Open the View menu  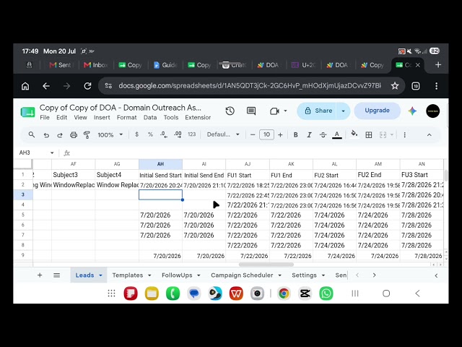[x=80, y=117]
